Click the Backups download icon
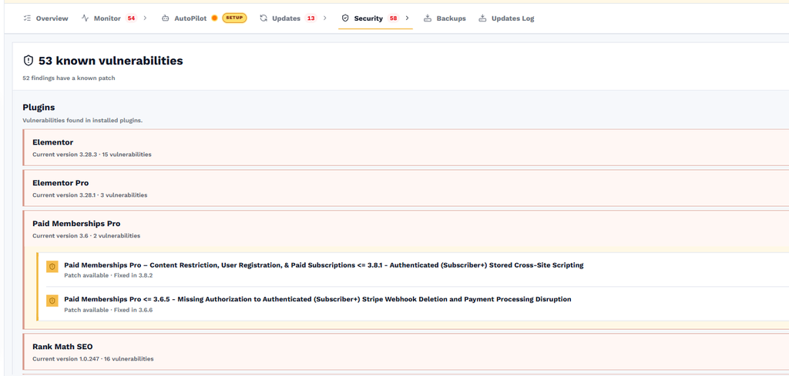This screenshot has height=376, width=789. click(x=428, y=18)
